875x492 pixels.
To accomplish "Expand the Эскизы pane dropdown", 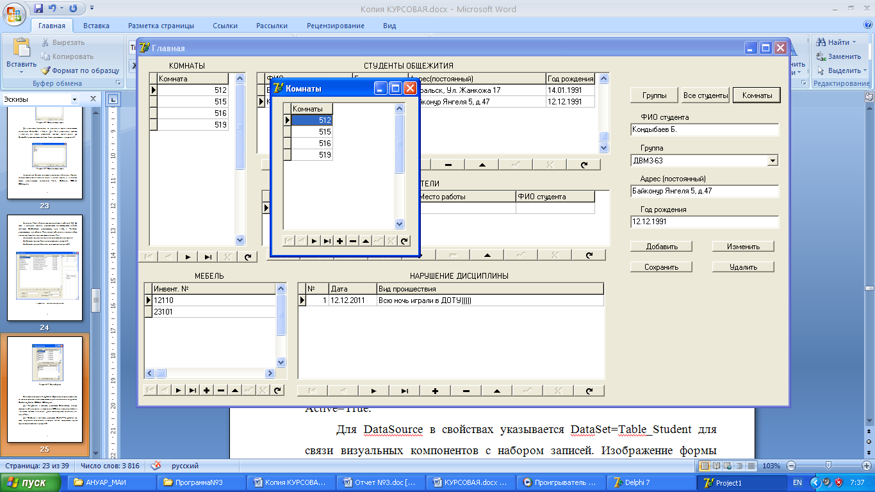I will (x=74, y=99).
